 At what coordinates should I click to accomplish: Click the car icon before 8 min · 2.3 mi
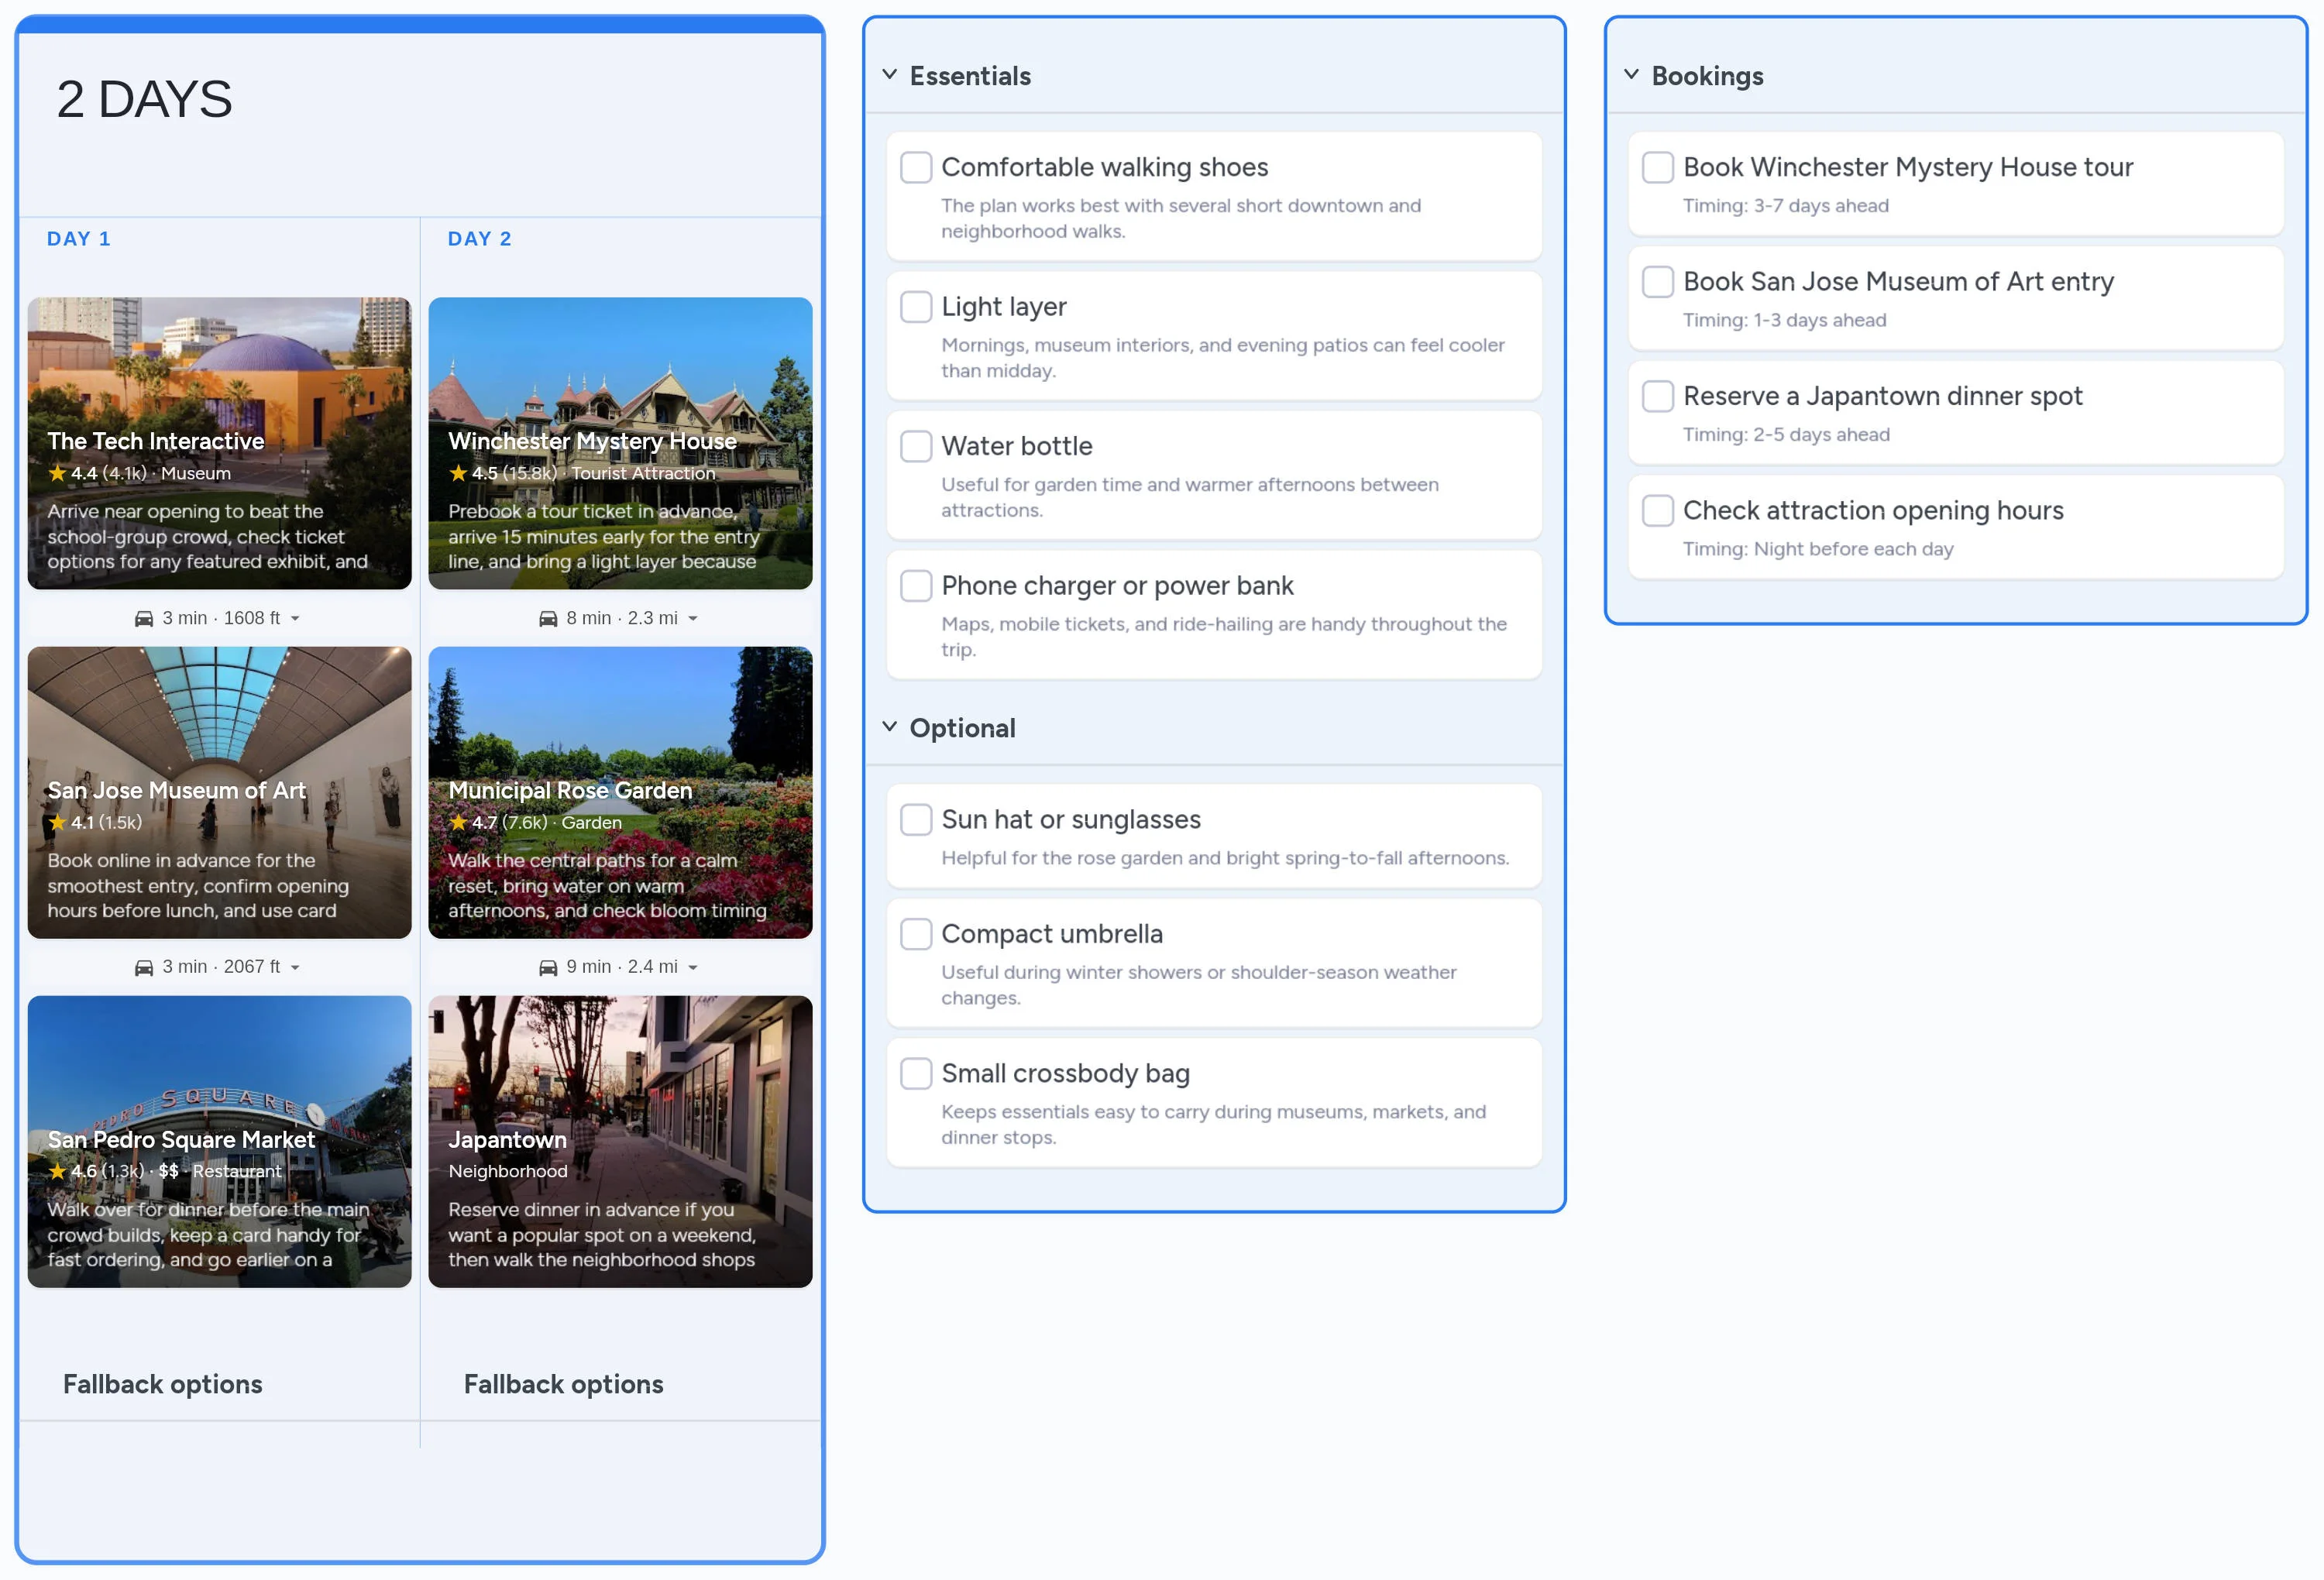548,619
